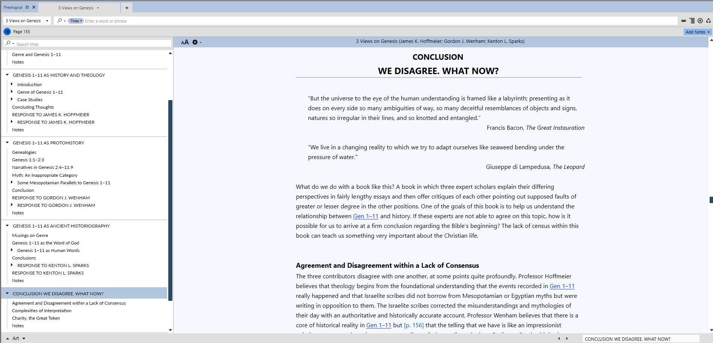713x343 pixels.
Task: Click the Theological tab detach icon
Action: click(x=27, y=7)
